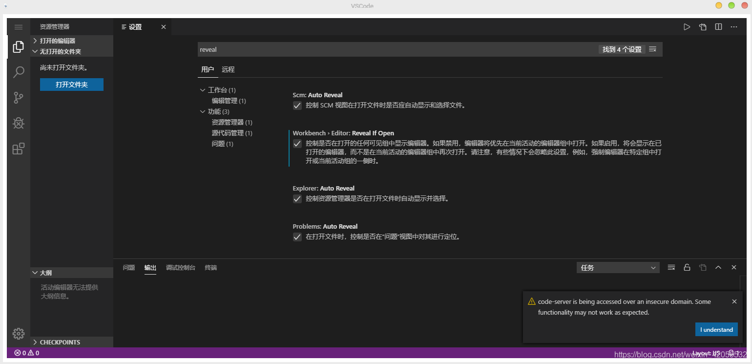Split the editor to the right

[718, 27]
